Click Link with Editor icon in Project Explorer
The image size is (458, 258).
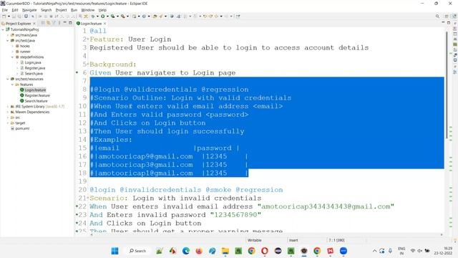(48, 23)
